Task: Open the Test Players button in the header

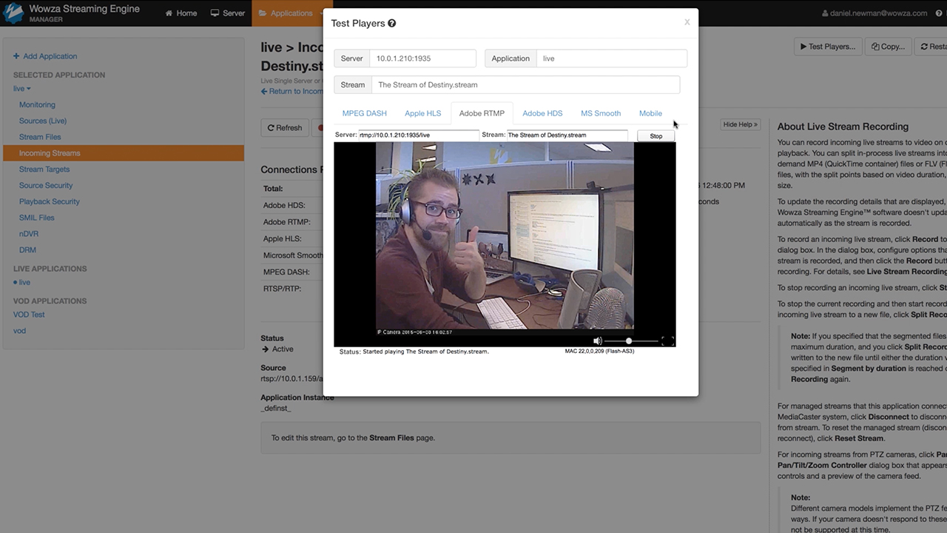Action: 827,46
